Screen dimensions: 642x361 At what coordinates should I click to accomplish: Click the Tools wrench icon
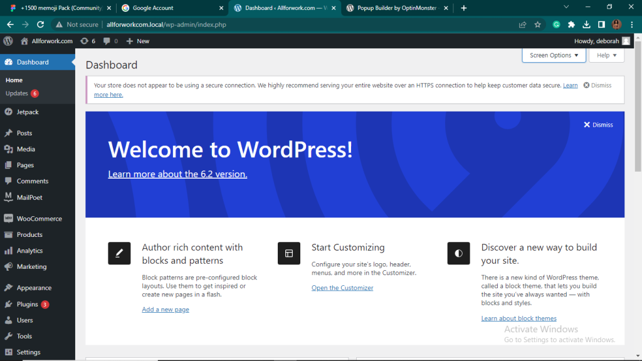(9, 336)
